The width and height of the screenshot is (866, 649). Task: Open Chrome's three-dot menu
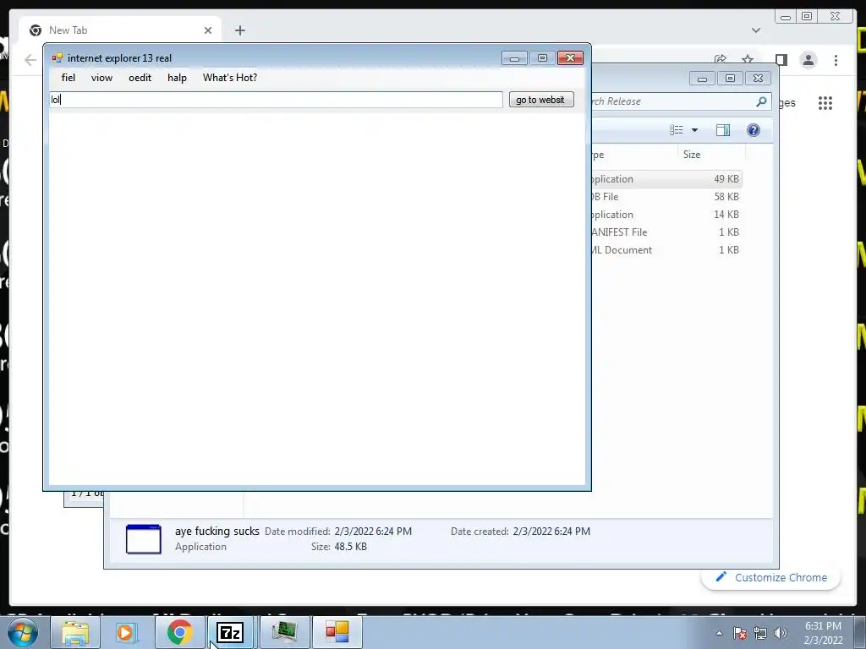836,60
